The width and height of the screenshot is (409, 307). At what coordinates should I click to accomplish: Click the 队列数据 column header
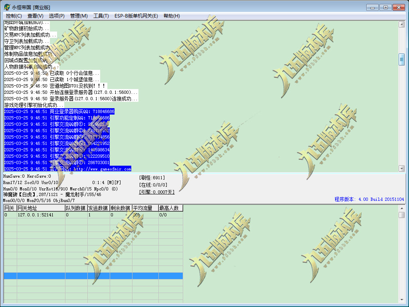(x=76, y=208)
